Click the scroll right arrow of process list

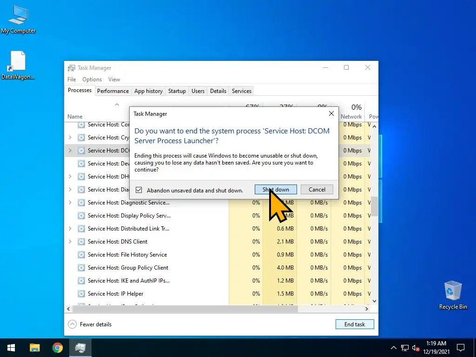click(367, 309)
